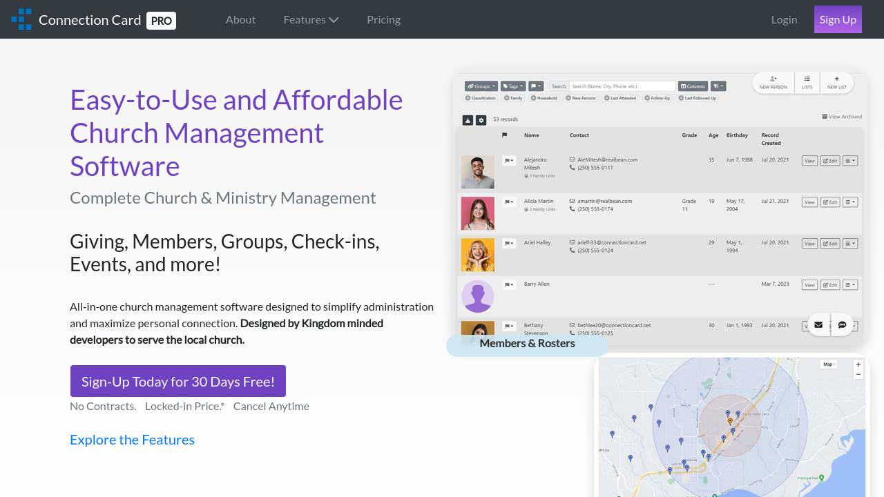Focus the member search field
The height and width of the screenshot is (497, 884).
point(622,86)
